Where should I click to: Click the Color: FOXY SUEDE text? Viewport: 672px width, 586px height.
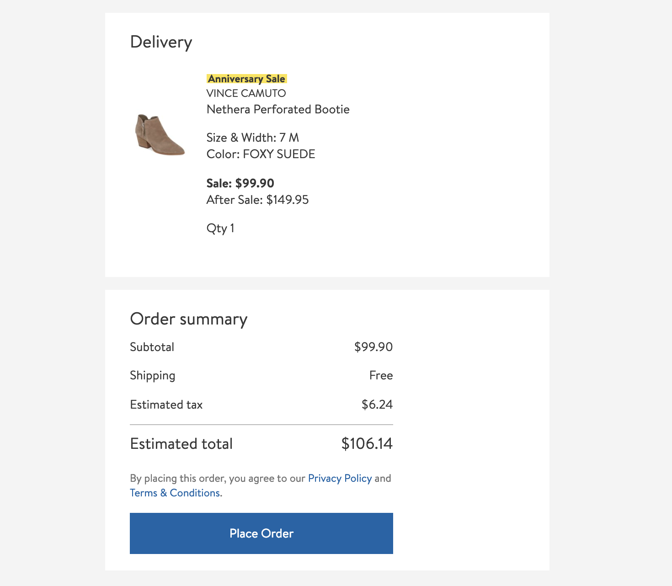pyautogui.click(x=261, y=154)
